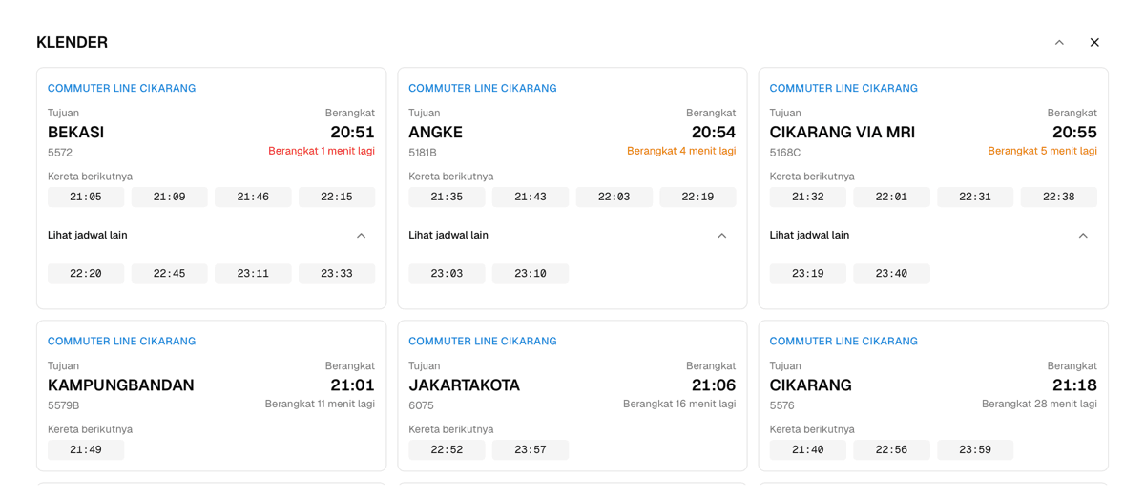1145x499 pixels.
Task: Click the 20:51 departure time
Action: tap(353, 133)
